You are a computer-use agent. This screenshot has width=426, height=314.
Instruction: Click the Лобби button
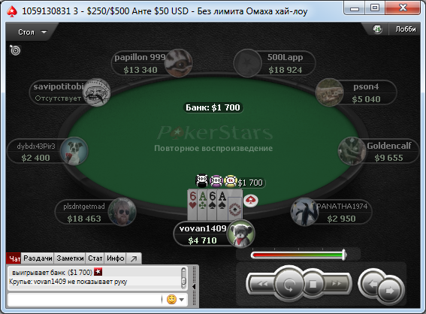tap(406, 29)
